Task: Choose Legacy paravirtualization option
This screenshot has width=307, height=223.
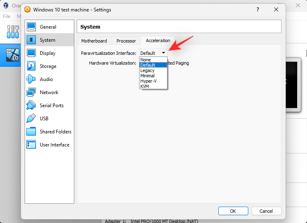Action: pos(153,70)
